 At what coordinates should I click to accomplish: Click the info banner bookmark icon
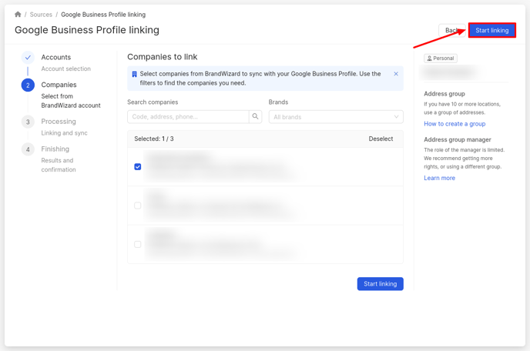pos(134,75)
